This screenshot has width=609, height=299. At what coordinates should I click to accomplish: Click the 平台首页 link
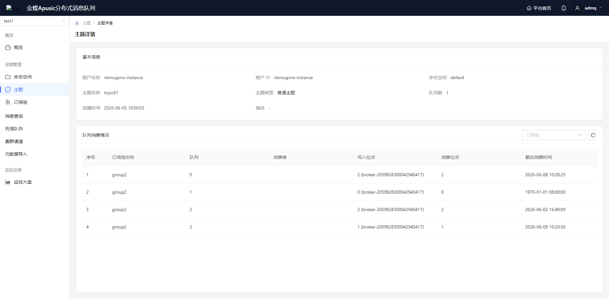pos(542,8)
